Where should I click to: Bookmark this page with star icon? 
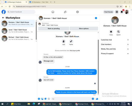(121, 6)
